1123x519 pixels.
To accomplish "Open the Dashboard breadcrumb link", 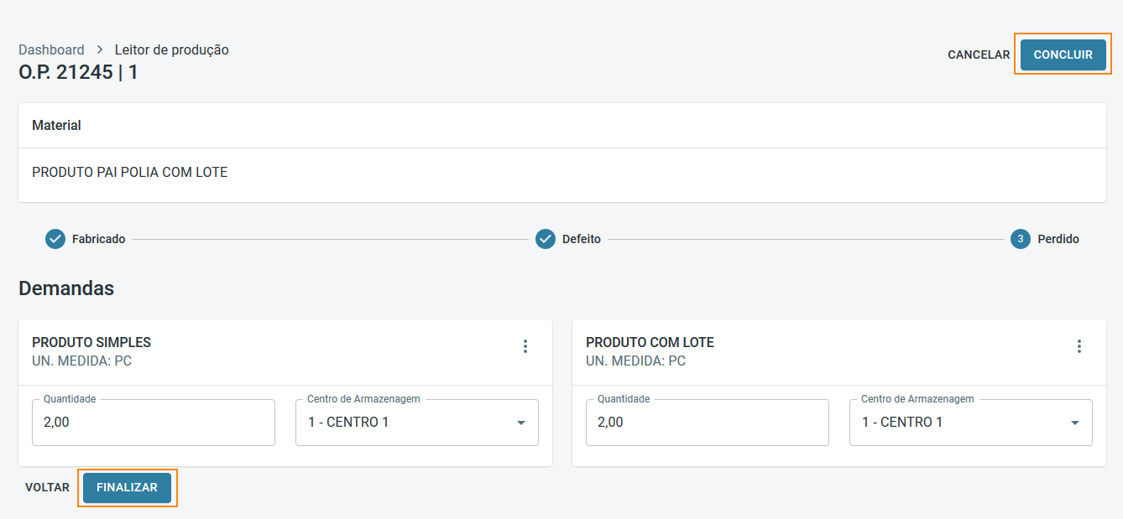I will point(51,50).
